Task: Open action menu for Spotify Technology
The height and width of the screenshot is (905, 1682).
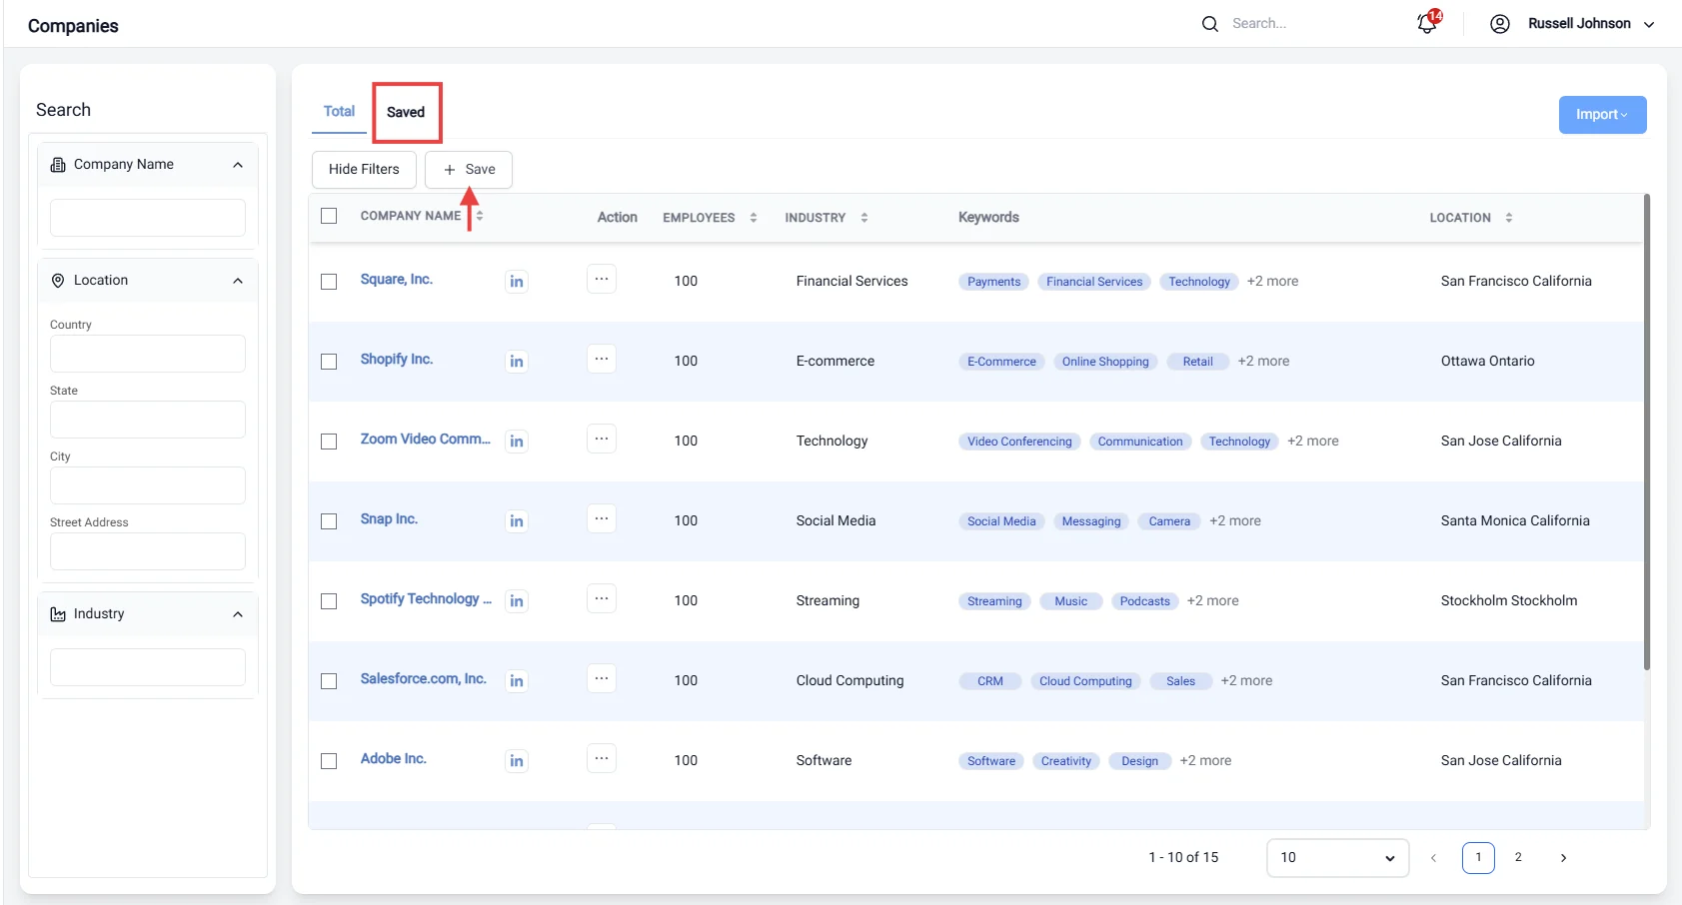Action: tap(602, 599)
